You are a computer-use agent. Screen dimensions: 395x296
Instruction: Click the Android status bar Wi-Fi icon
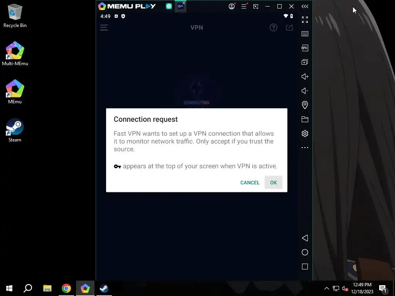(286, 16)
